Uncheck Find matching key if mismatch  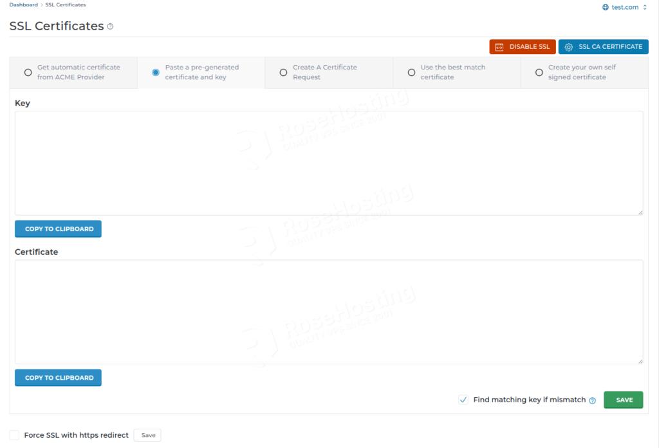[463, 400]
